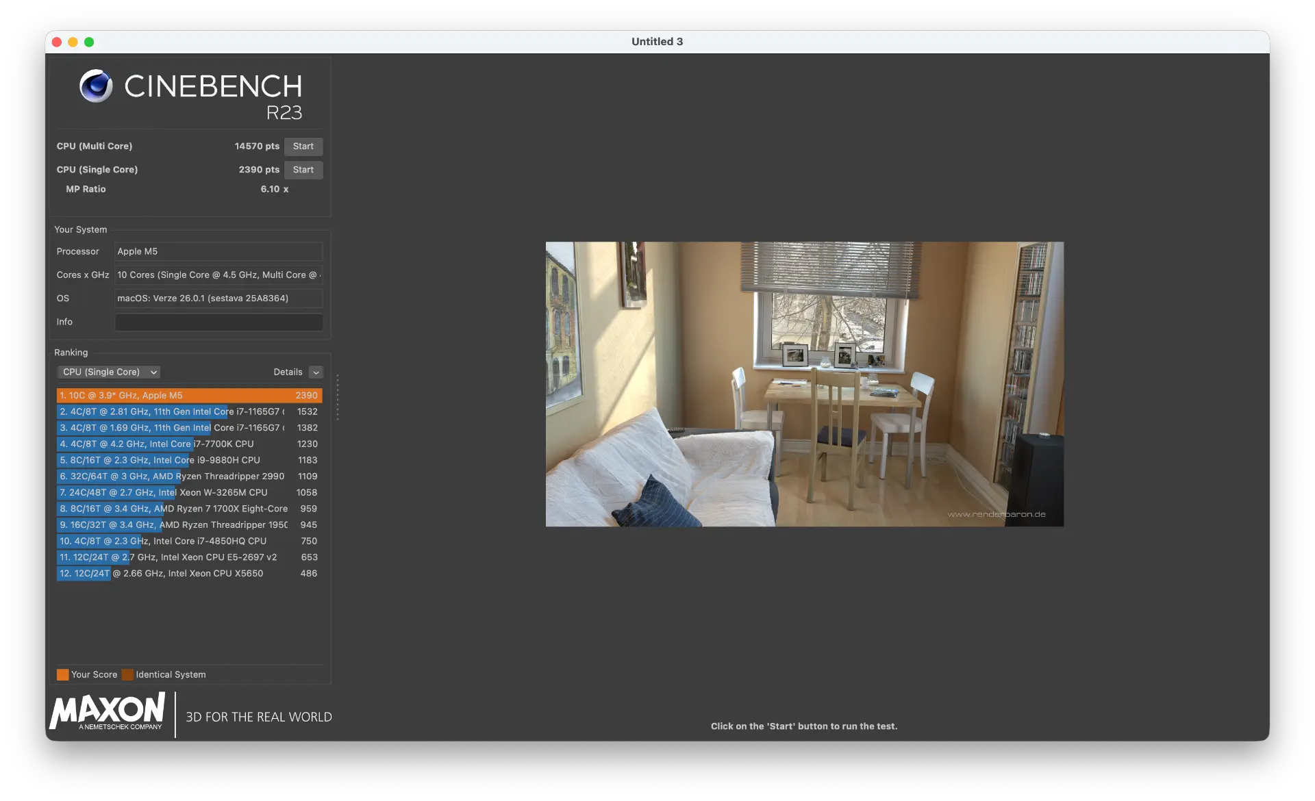Click the orange Your Score legend swatch
This screenshot has height=801, width=1315.
(x=62, y=674)
